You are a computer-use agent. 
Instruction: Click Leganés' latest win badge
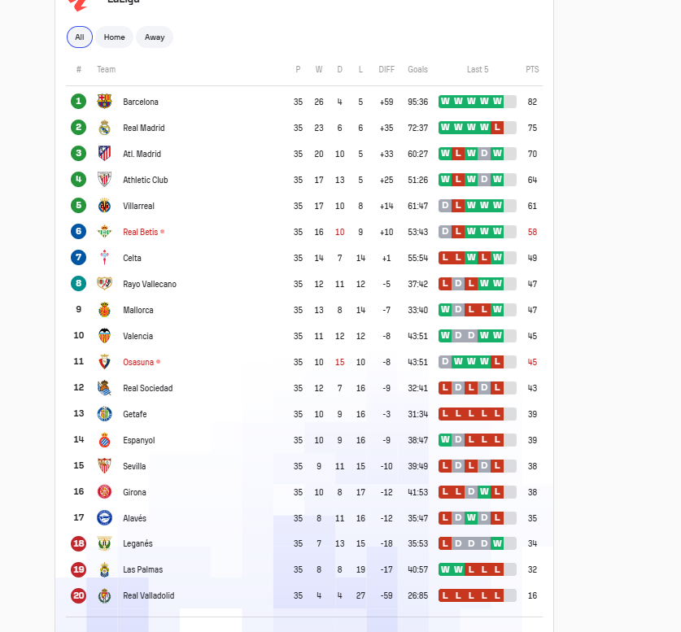point(497,543)
